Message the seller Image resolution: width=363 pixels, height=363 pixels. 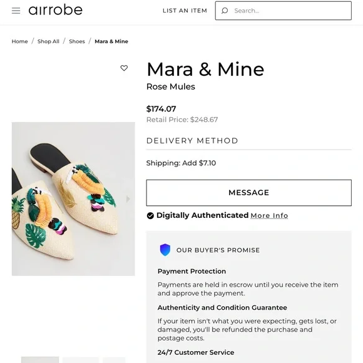248,193
